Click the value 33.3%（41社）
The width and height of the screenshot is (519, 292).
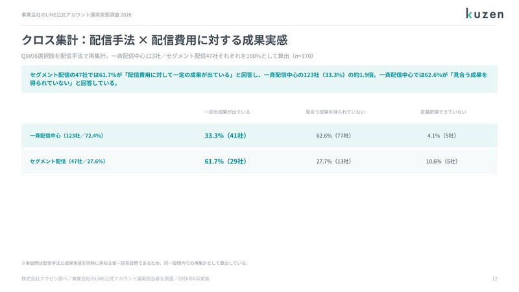tap(225, 136)
